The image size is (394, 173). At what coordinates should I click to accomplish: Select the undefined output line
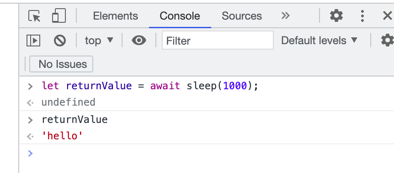tap(69, 102)
